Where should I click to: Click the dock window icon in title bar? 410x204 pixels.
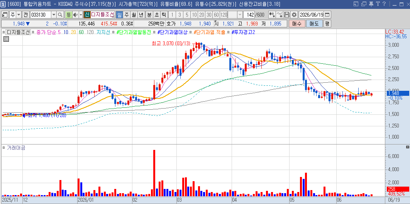tap(356, 3)
